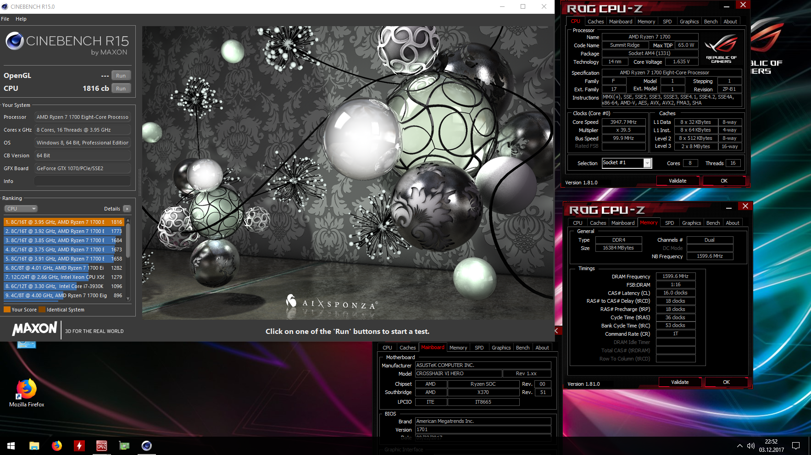
Task: Select ranking entry 6 at 4.01 GHz
Action: [64, 268]
